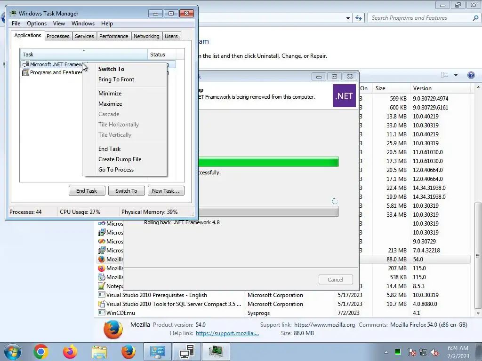482x361 pixels.
Task: Open the view options dropdown arrow
Action: click(x=456, y=75)
